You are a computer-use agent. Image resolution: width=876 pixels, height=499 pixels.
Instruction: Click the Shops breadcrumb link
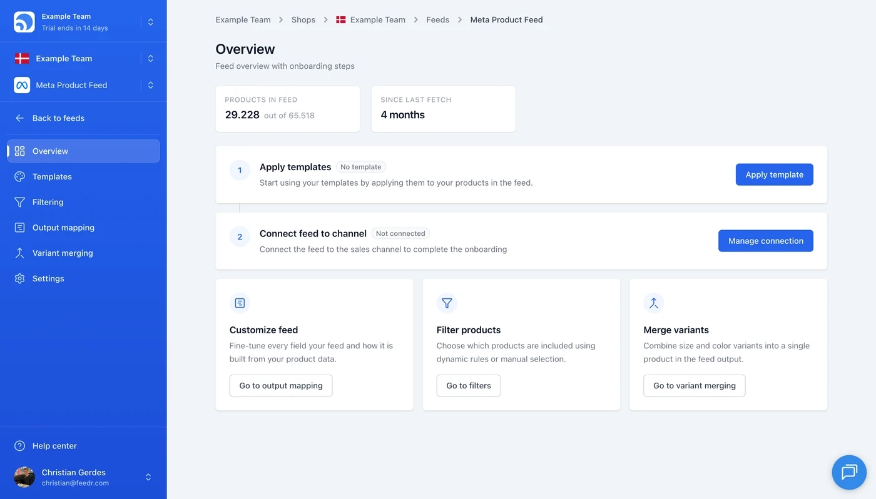pos(303,20)
